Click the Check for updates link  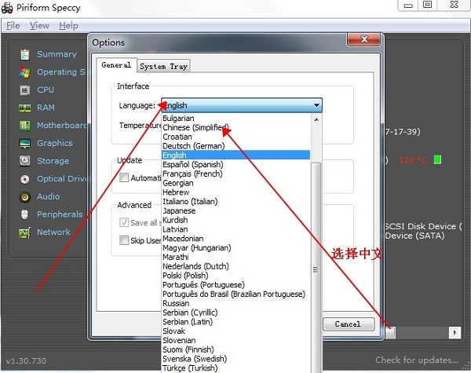417,360
